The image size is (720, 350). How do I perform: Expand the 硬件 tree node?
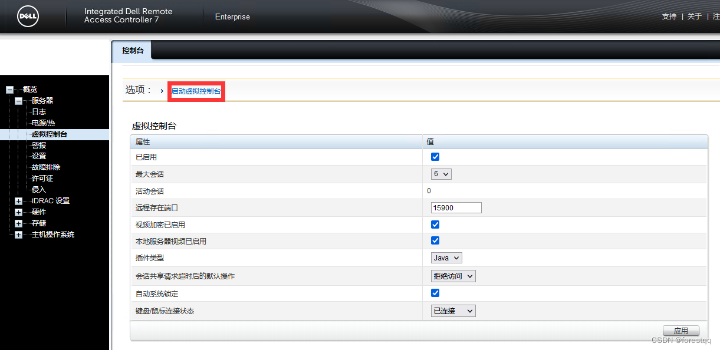pos(19,213)
